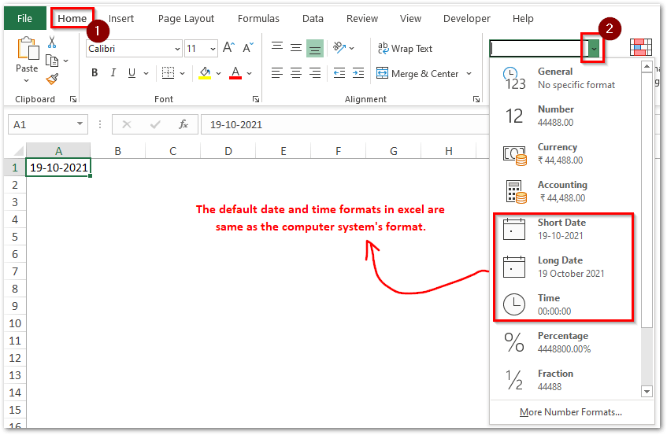Click the Cut scissors icon
The height and width of the screenshot is (435, 667).
pyautogui.click(x=52, y=42)
